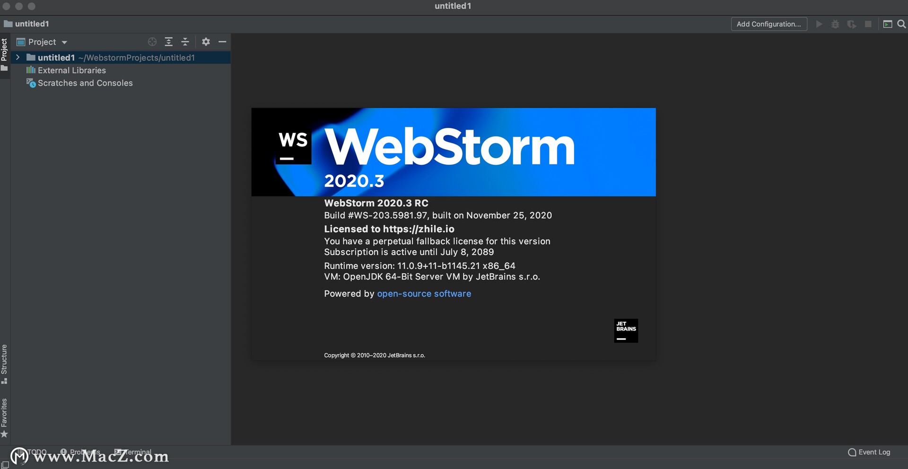Image resolution: width=908 pixels, height=469 pixels.
Task: Click the window title untitled1
Action: pos(453,6)
